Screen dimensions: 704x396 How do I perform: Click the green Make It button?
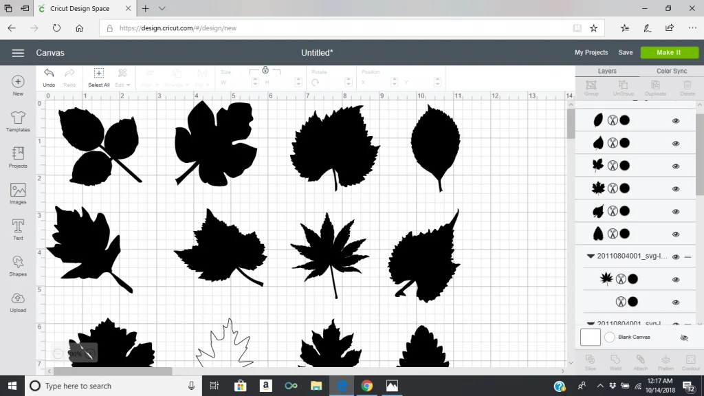tap(668, 52)
